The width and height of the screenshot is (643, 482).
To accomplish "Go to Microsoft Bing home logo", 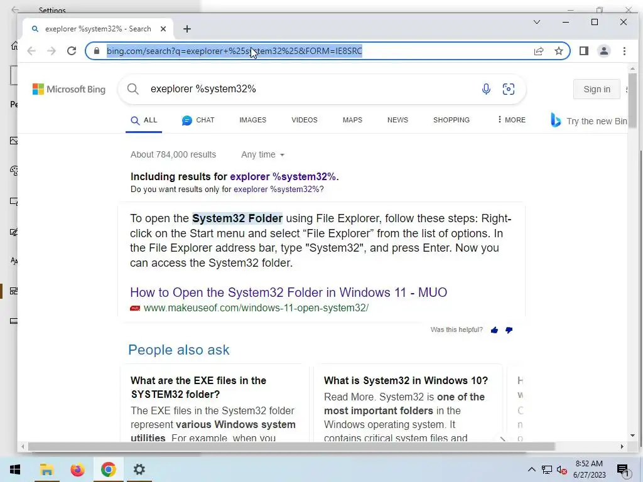I will pyautogui.click(x=69, y=89).
